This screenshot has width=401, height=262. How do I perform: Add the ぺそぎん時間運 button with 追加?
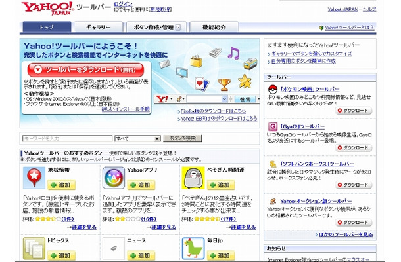[x=221, y=185]
